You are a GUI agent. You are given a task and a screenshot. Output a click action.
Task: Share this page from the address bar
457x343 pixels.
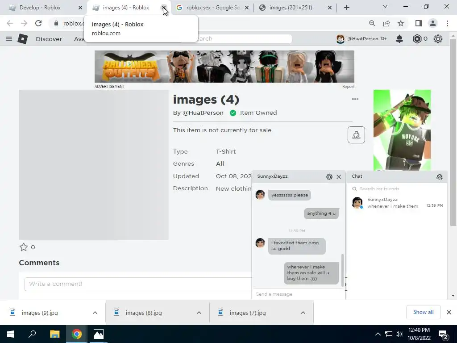(x=386, y=23)
